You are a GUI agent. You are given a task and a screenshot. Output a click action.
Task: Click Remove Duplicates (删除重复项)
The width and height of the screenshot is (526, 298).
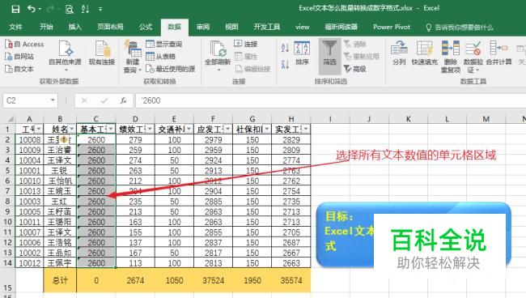pos(451,57)
